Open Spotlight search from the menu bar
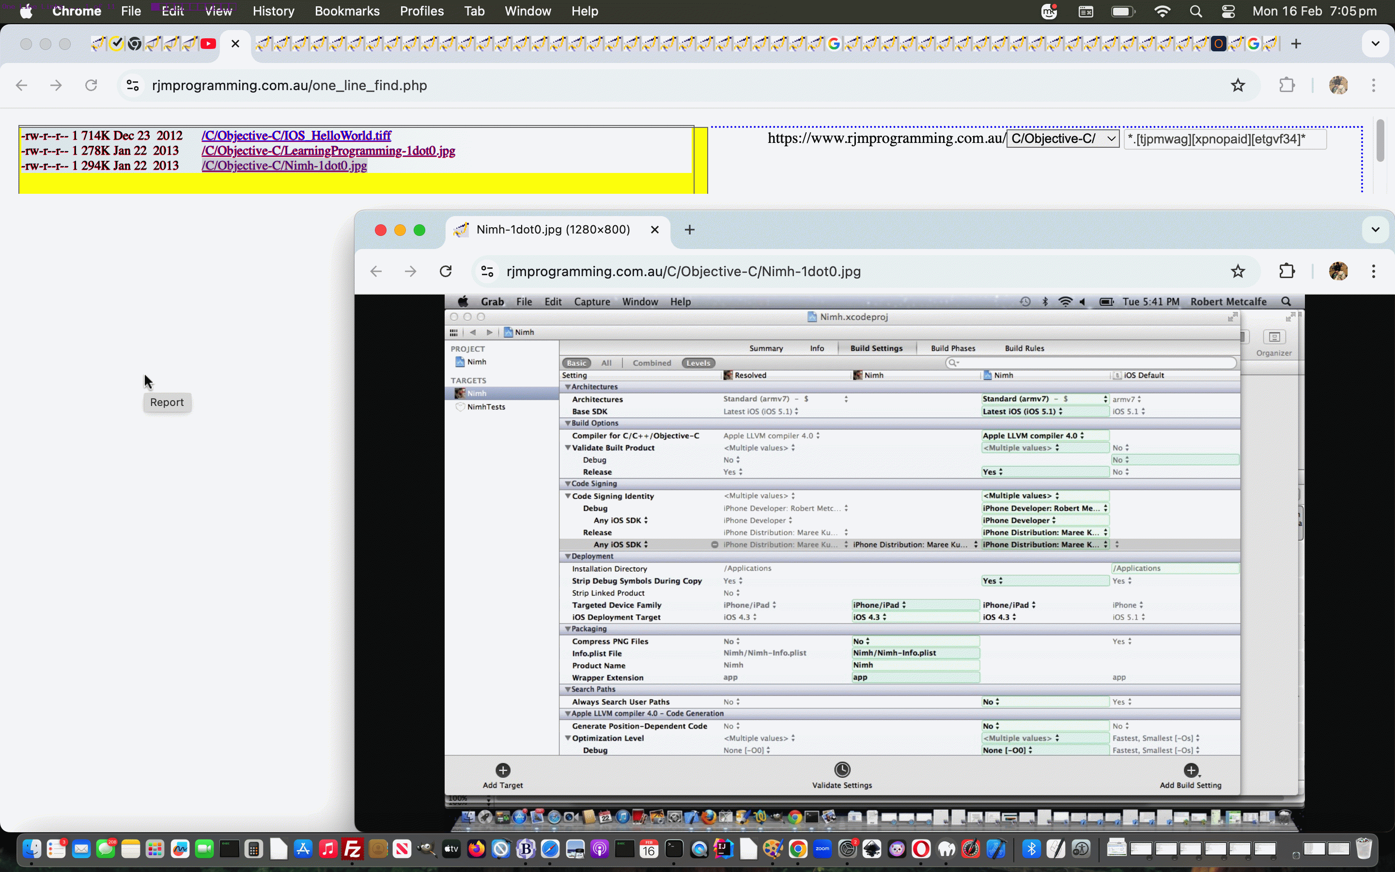1395x872 pixels. [x=1195, y=11]
